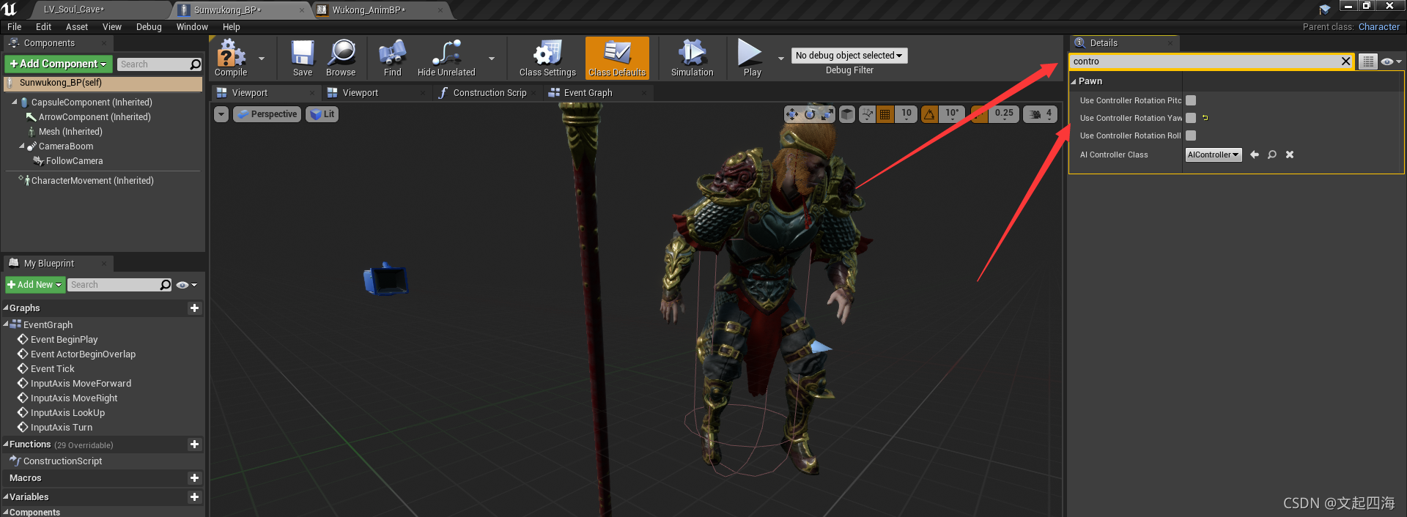Viewport: 1407px width, 517px height.
Task: Open Details property matrix grid icon
Action: pyautogui.click(x=1368, y=62)
